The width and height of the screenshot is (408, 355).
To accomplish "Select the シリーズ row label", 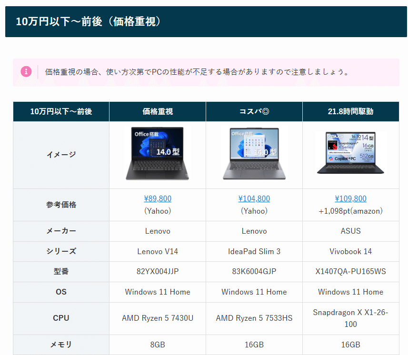I will 61,251.
